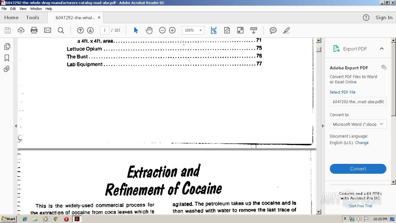Select the arrow Selection tool
Viewport: 396px width, 223px height.
coord(136,30)
